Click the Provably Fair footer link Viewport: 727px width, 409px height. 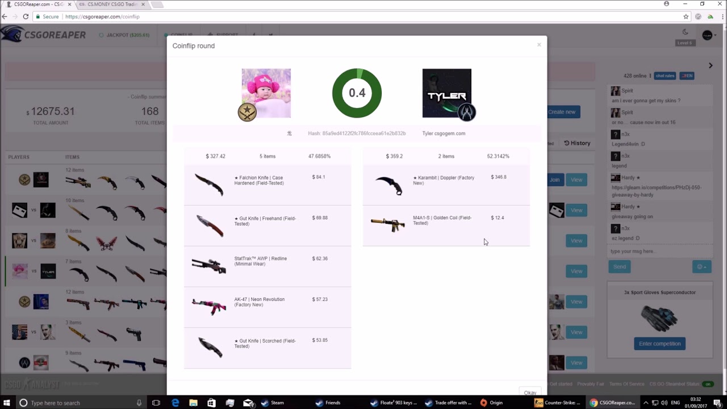[590, 384]
